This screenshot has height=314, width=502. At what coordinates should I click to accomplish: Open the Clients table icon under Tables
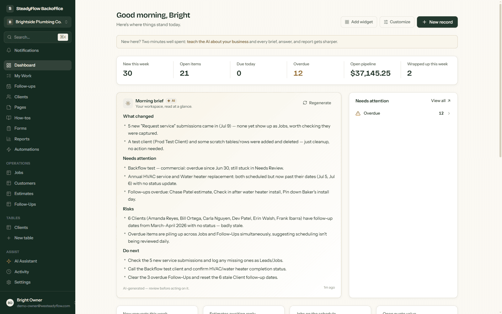coord(9,227)
